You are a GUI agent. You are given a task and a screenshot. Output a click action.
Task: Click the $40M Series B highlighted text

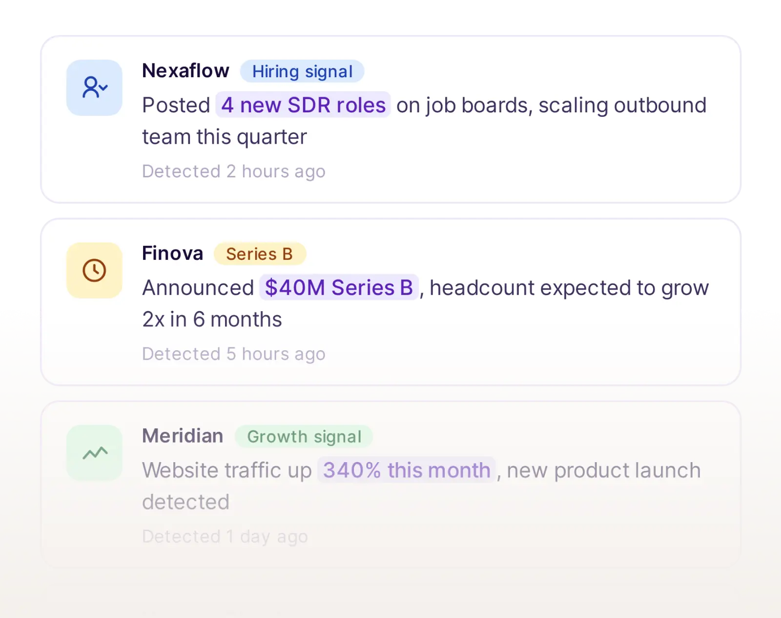click(x=339, y=287)
